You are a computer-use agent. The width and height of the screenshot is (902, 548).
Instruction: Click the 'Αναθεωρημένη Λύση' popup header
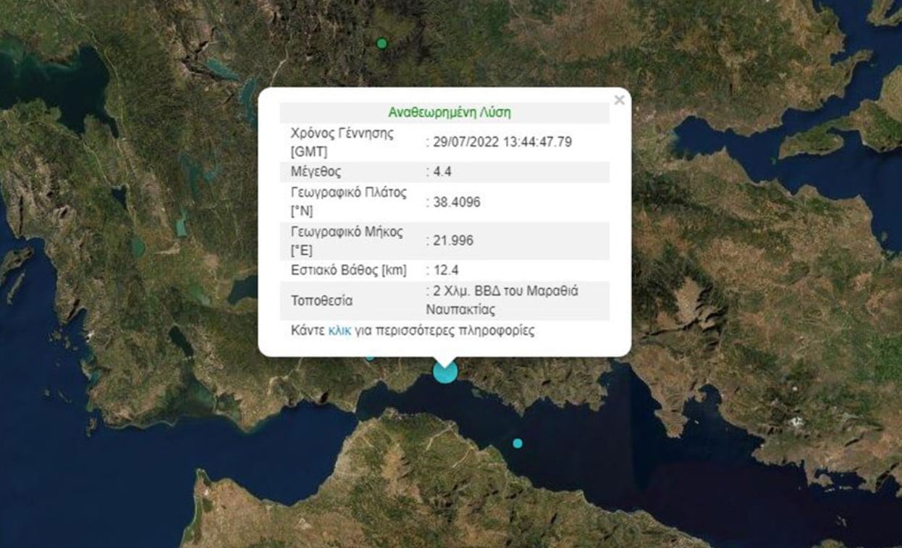click(x=449, y=112)
